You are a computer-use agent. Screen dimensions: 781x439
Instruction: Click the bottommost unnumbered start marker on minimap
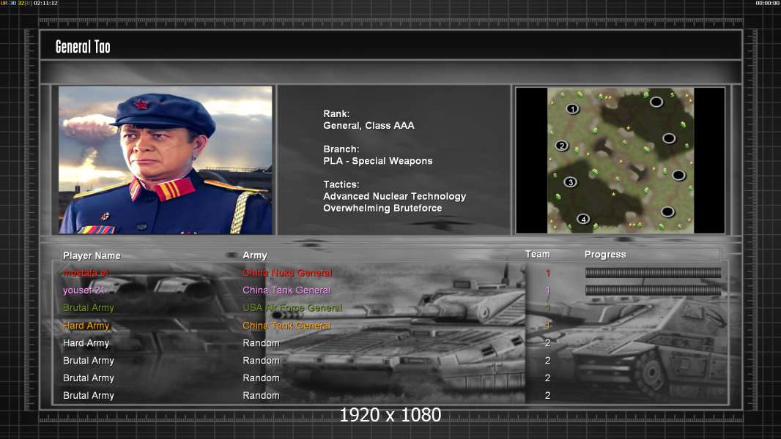click(x=667, y=212)
